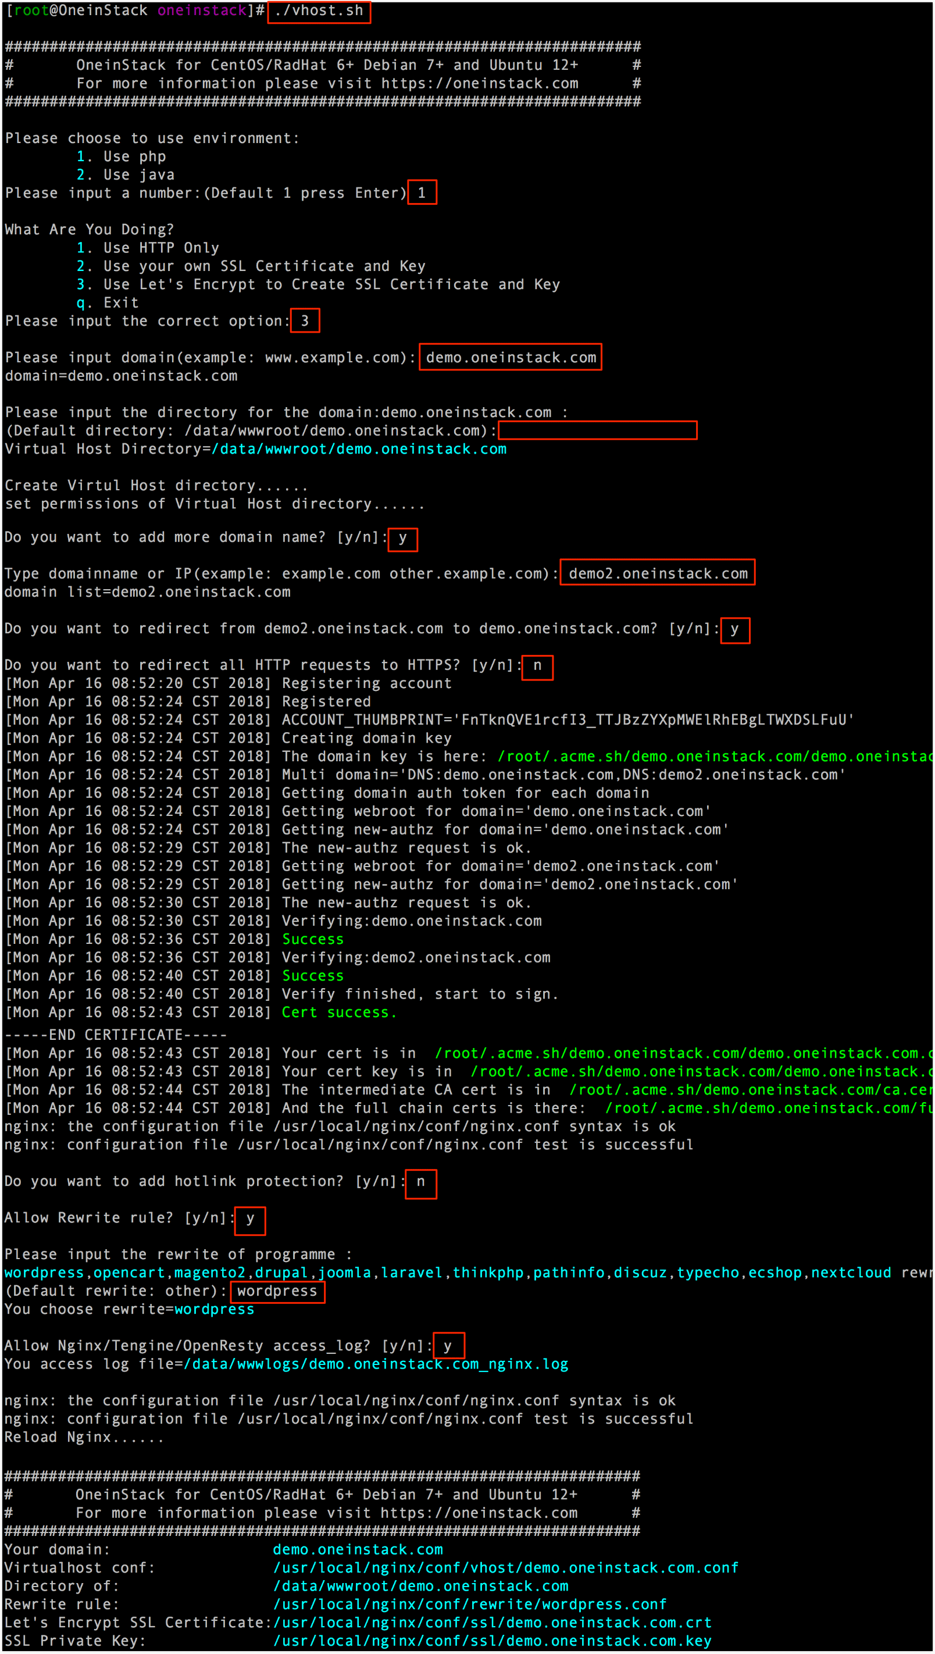Click the empty default directory input area
This screenshot has height=1654, width=935.
point(597,430)
